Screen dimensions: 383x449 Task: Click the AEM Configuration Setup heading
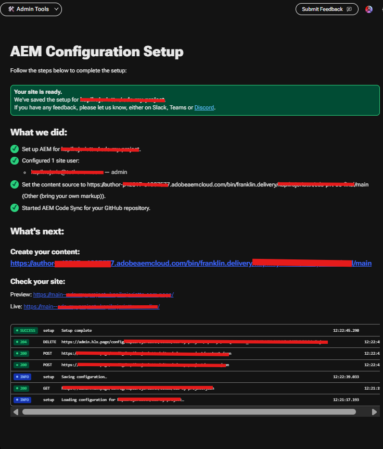[x=97, y=52]
